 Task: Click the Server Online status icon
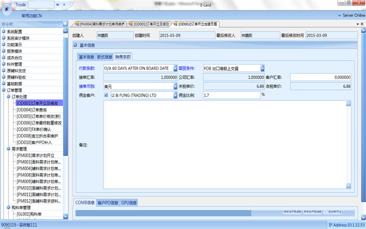pyautogui.click(x=339, y=16)
